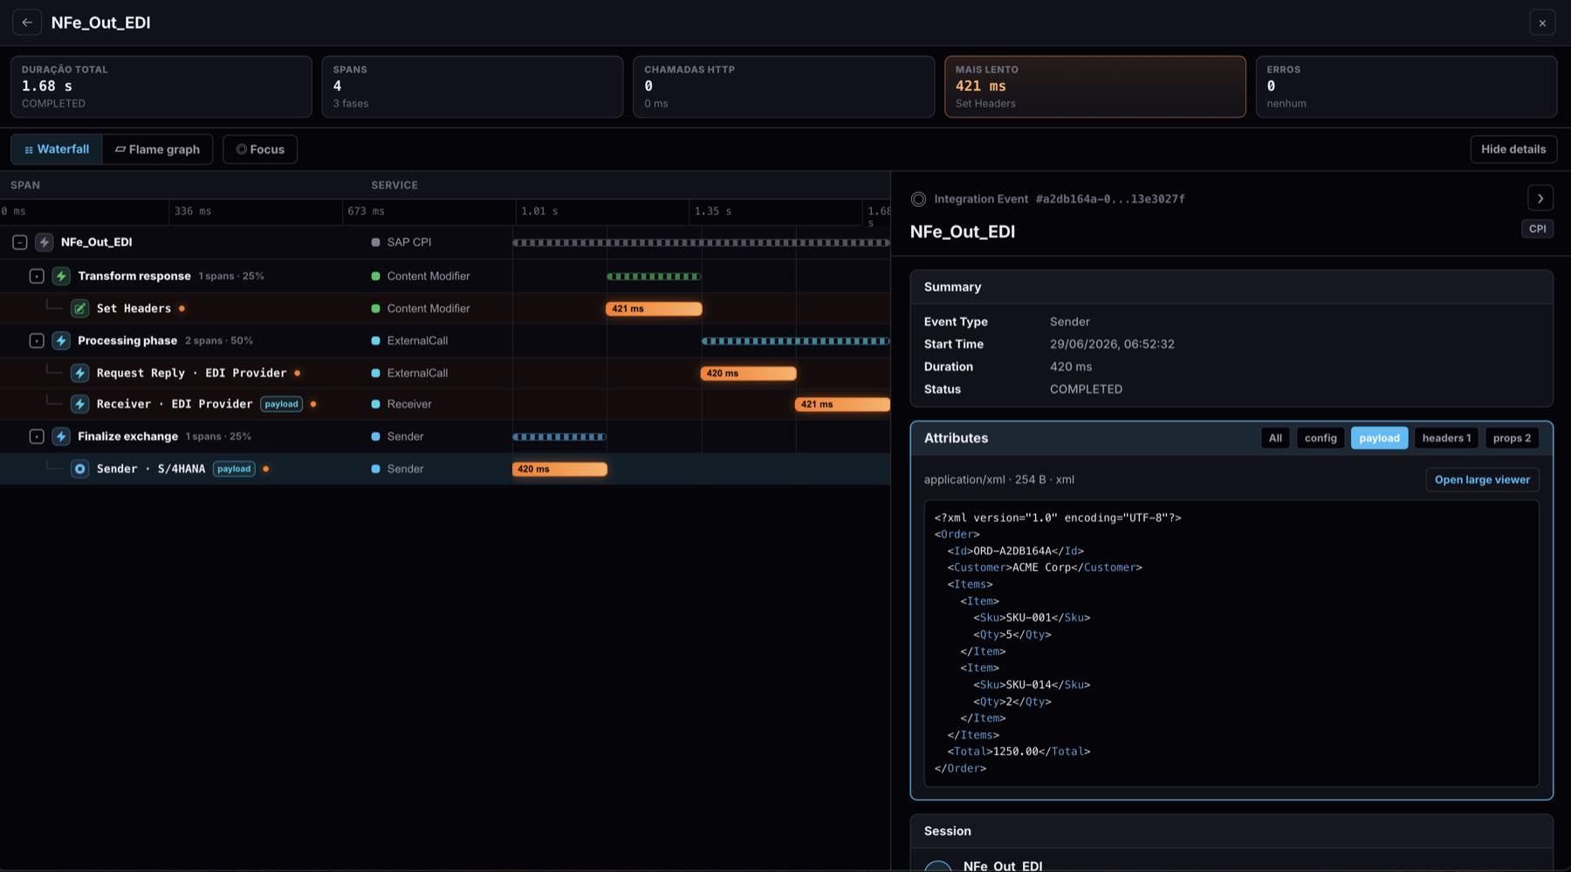1571x872 pixels.
Task: Open next event with chevron arrow
Action: tap(1540, 199)
